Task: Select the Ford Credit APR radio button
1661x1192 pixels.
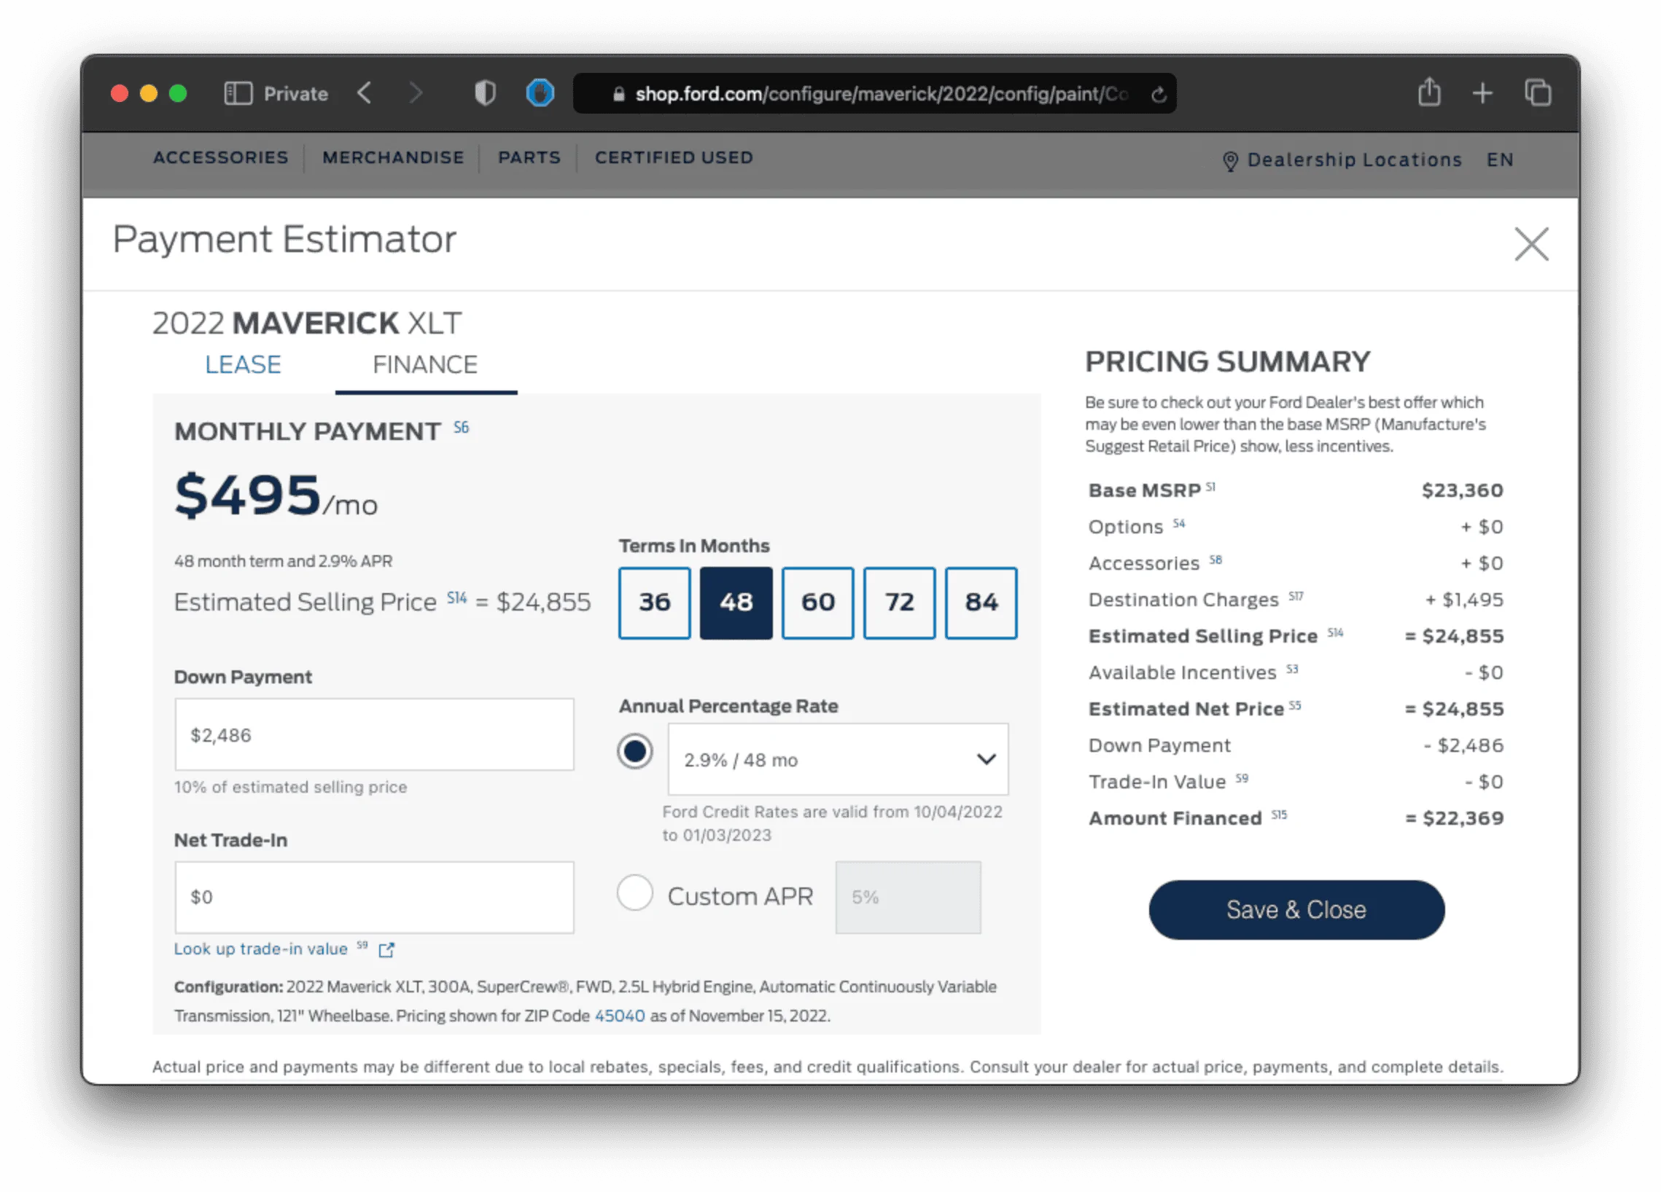Action: pos(635,750)
